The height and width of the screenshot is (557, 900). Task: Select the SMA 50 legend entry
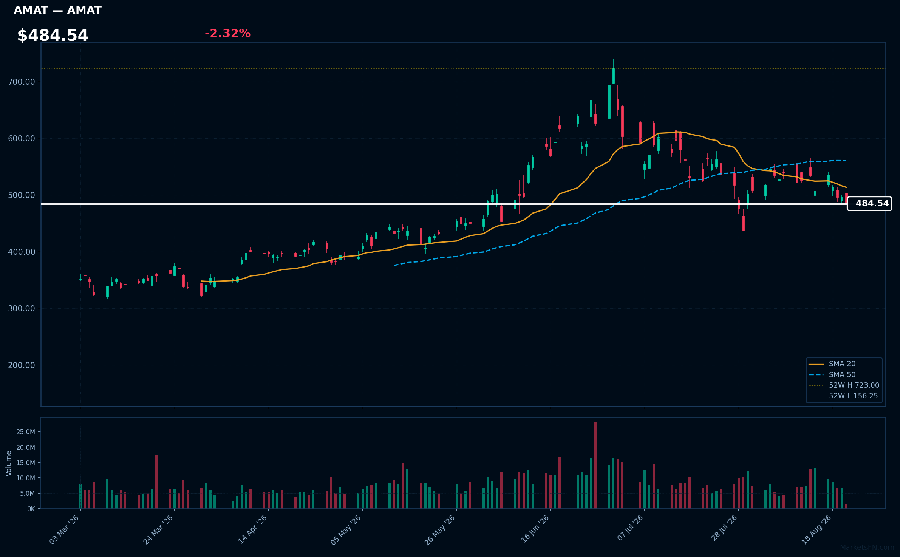tap(842, 375)
